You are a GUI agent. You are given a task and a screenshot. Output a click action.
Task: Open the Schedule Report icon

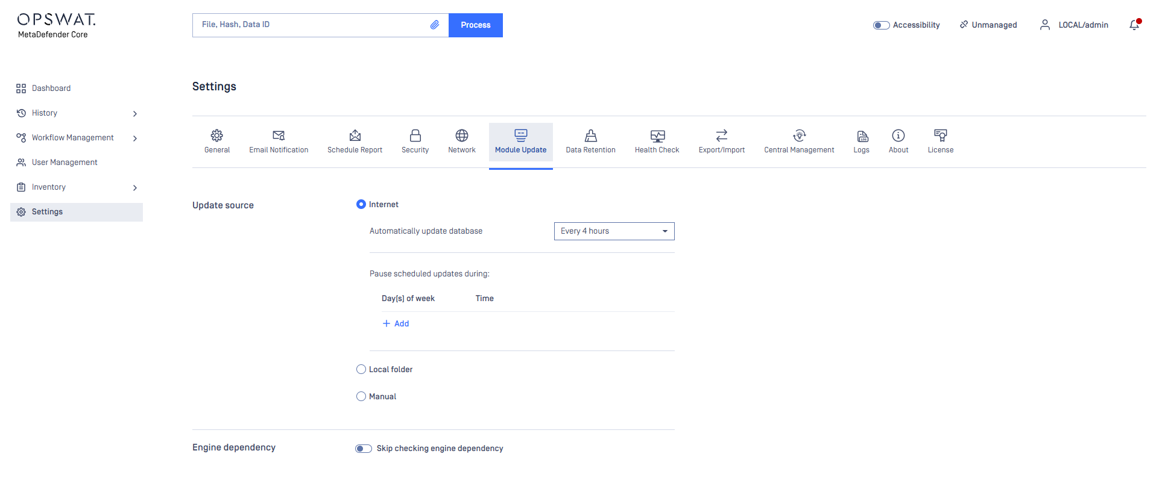(x=355, y=135)
